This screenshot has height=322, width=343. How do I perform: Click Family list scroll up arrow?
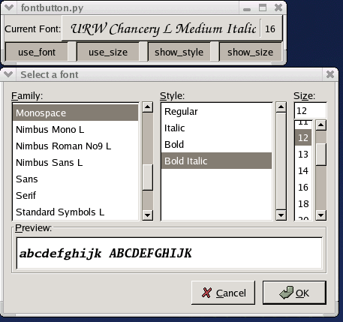click(147, 107)
